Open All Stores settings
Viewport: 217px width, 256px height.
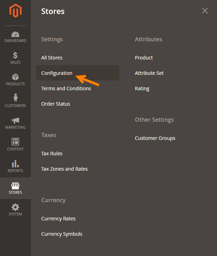click(x=52, y=58)
